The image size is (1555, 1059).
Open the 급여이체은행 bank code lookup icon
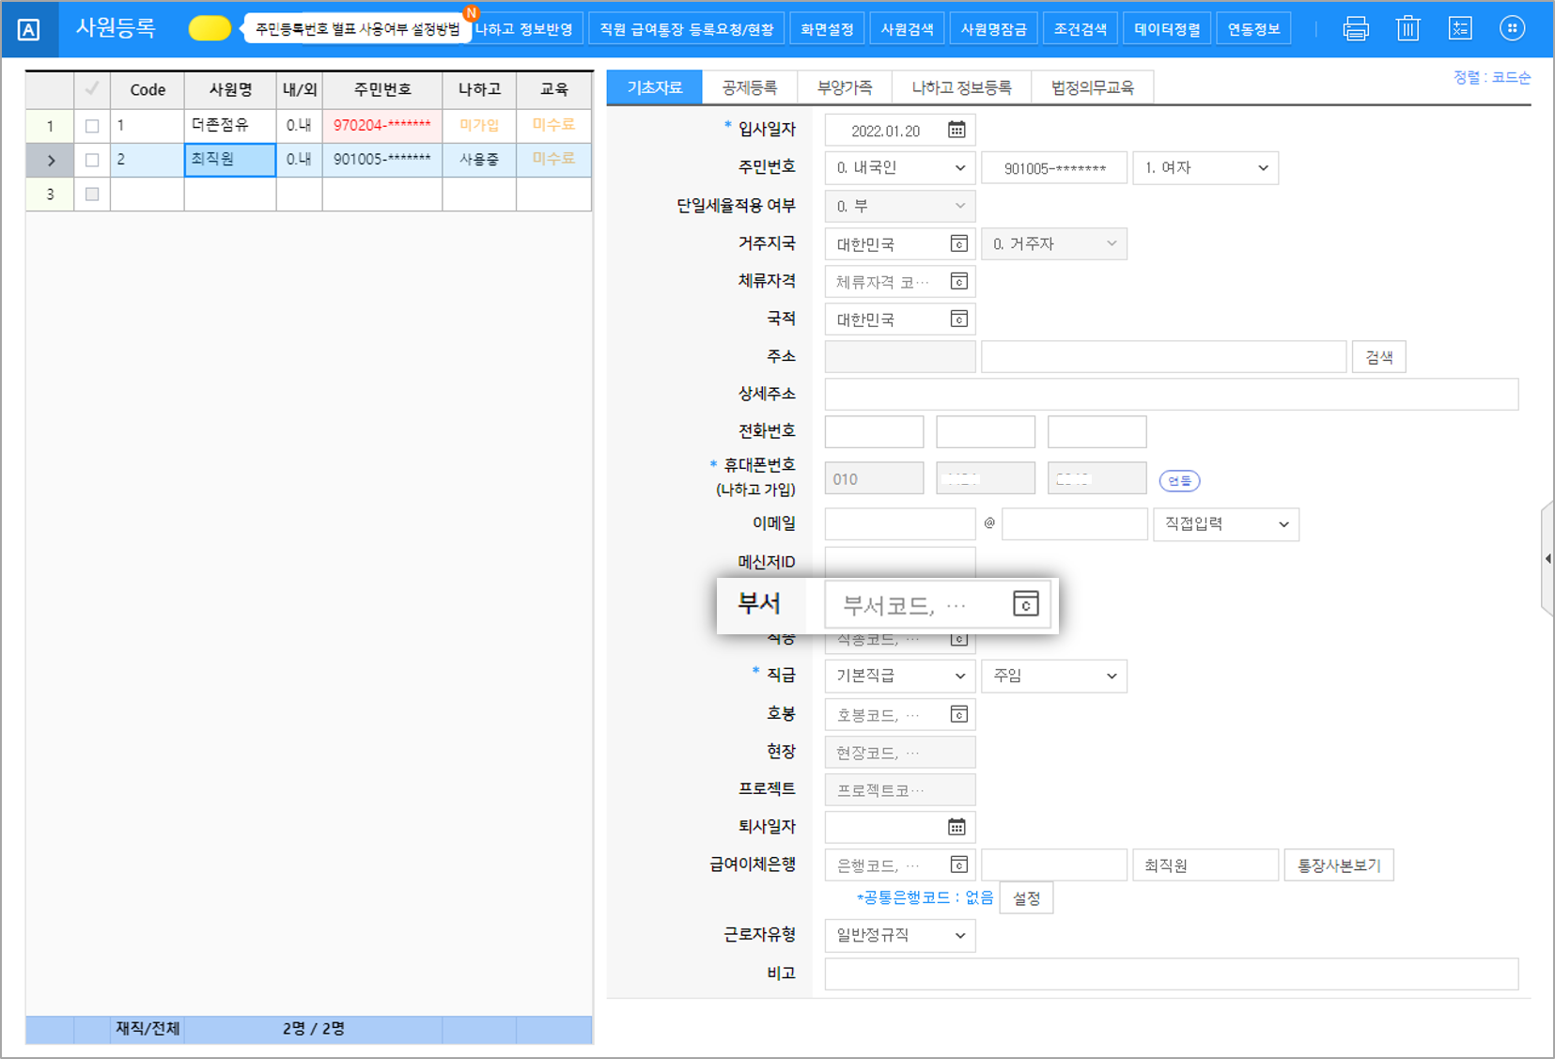pyautogui.click(x=958, y=864)
